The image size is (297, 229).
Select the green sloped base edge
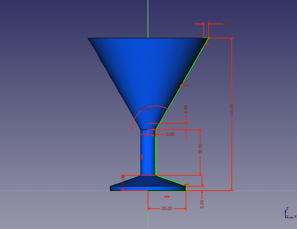click(x=170, y=180)
